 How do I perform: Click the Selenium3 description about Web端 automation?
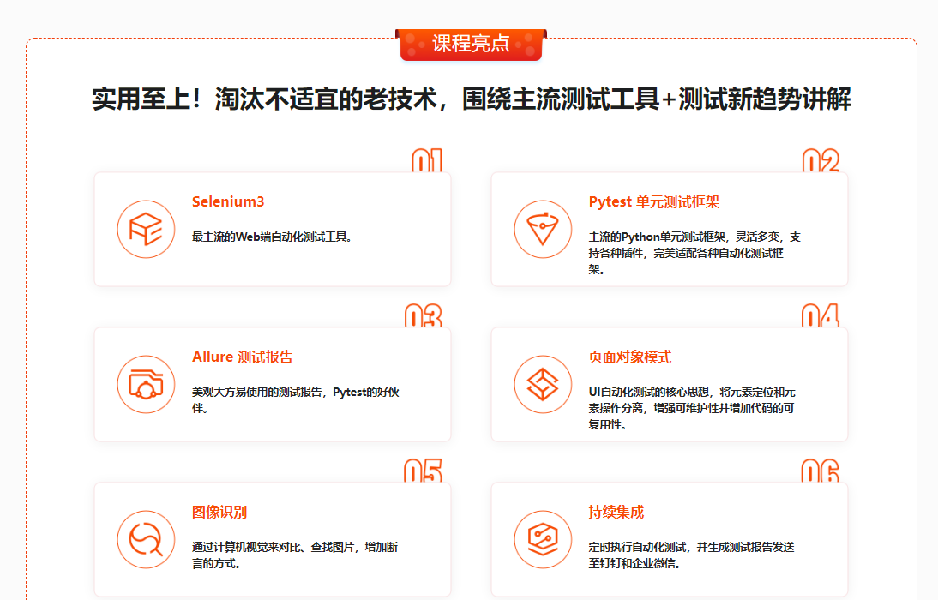pos(272,237)
